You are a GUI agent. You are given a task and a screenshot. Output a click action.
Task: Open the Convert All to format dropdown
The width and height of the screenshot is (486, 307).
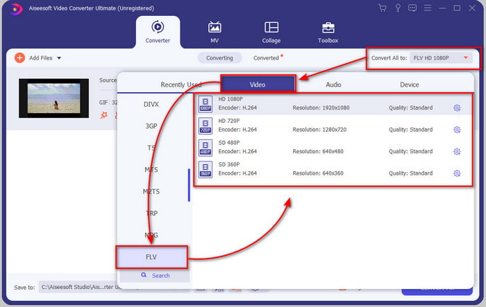coord(441,58)
